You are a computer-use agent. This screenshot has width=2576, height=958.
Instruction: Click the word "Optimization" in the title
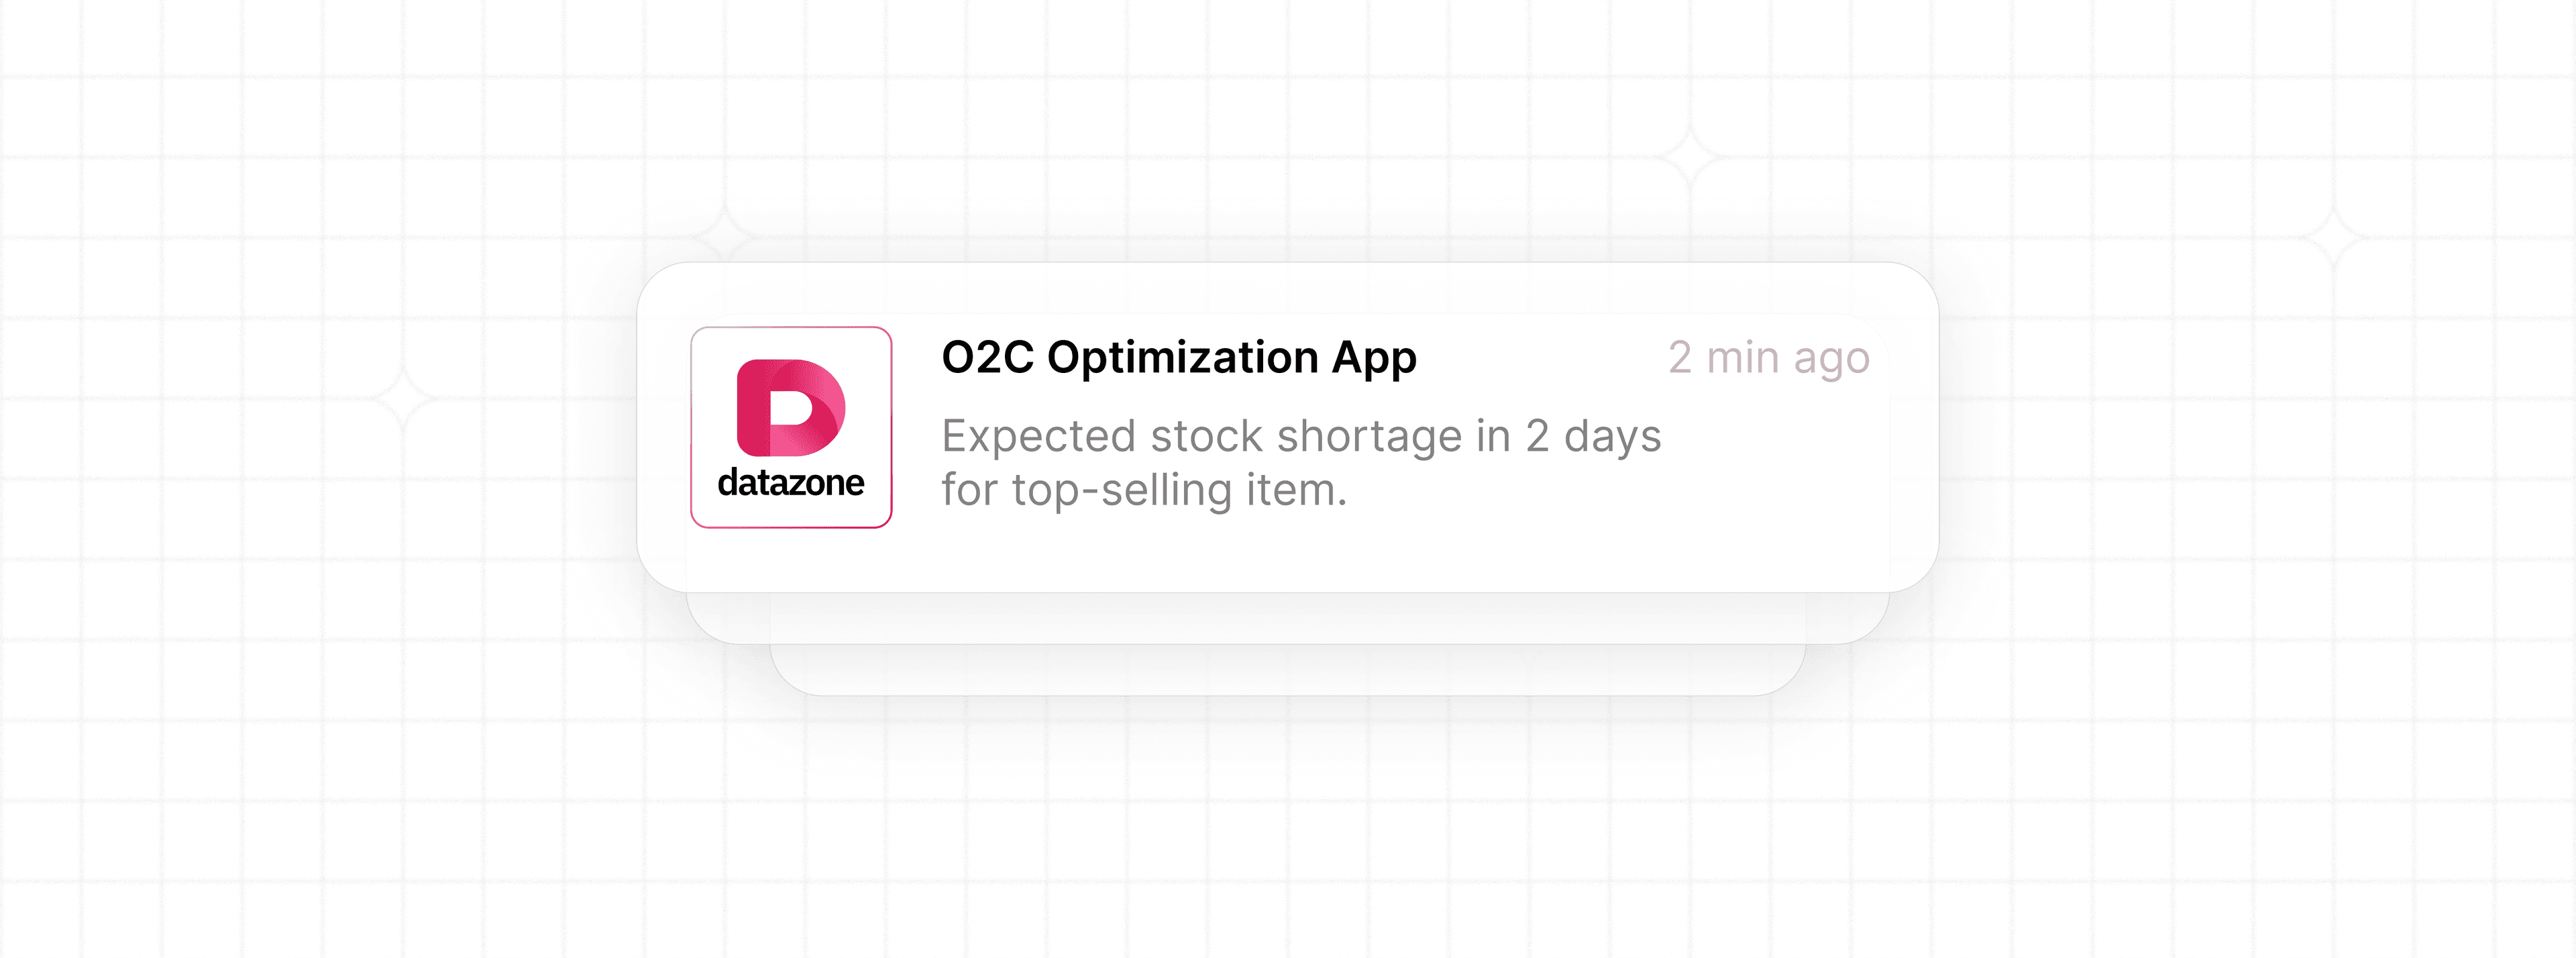(x=1183, y=358)
